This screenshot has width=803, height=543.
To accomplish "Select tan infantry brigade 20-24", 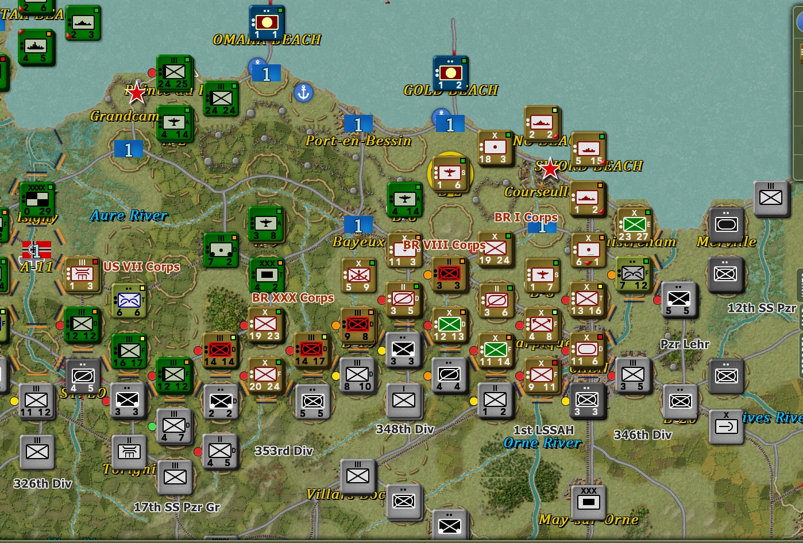I will [265, 375].
